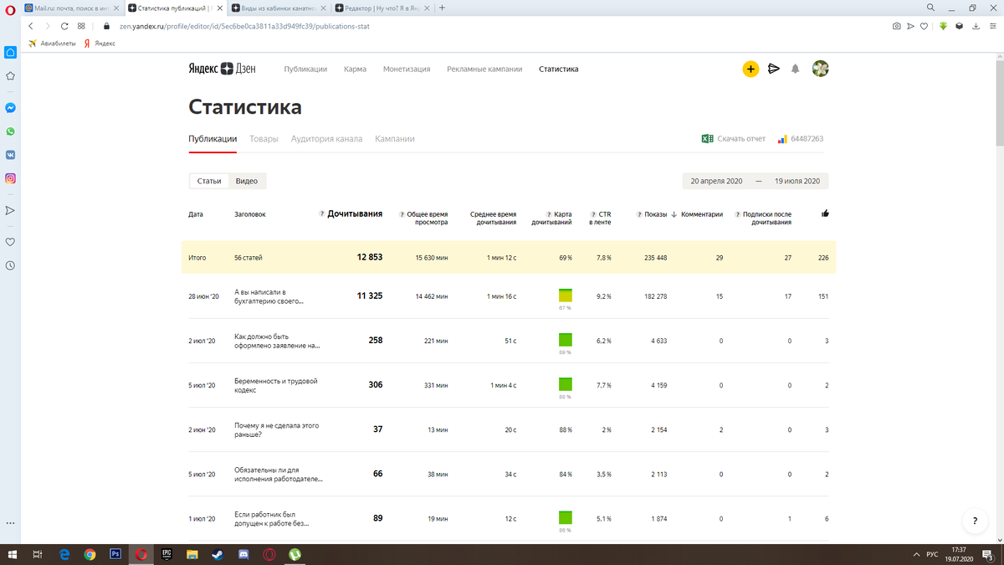Open the help question mark button
This screenshot has height=565, width=1004.
click(974, 521)
